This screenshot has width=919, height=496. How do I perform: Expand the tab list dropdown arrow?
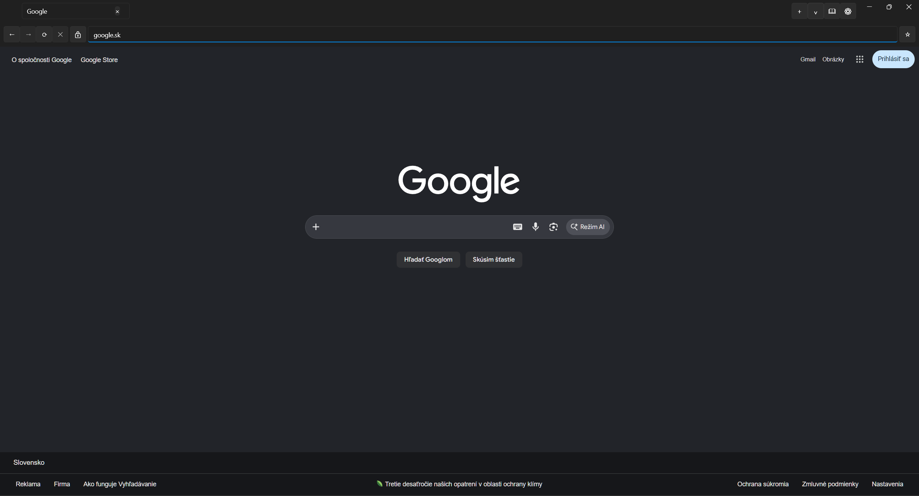816,11
